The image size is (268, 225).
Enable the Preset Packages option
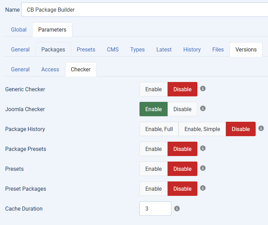[x=154, y=189]
